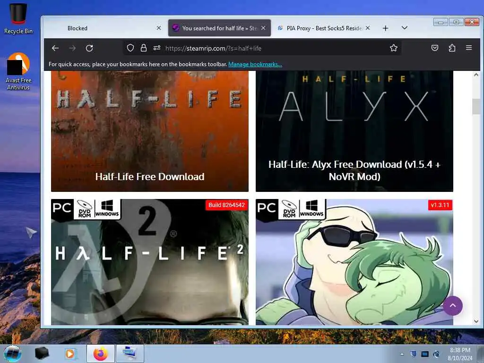The width and height of the screenshot is (484, 363).
Task: Open the tracking protection shield
Action: tap(130, 48)
